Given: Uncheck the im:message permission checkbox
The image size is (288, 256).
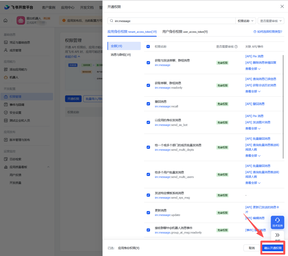Looking at the screenshot, I should 148,63.
